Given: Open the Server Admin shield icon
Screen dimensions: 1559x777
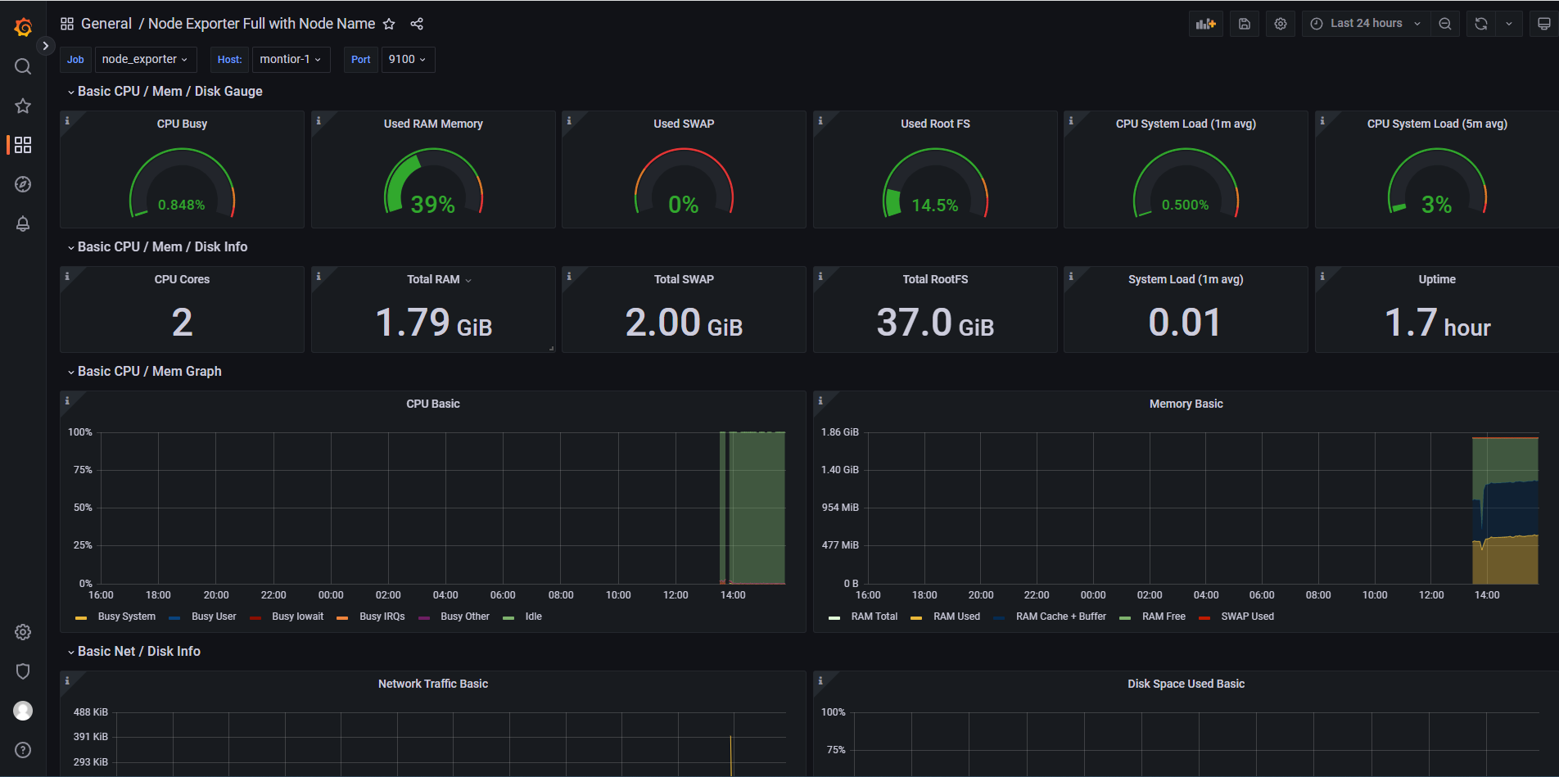Looking at the screenshot, I should [x=23, y=671].
